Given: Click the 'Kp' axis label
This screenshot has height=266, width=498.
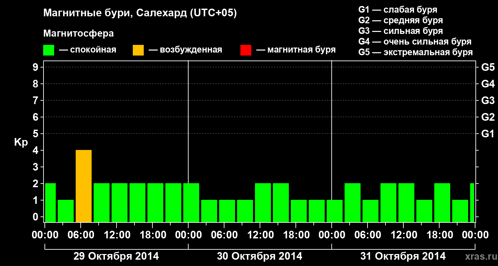Looking at the screenshot, I should (21, 143).
